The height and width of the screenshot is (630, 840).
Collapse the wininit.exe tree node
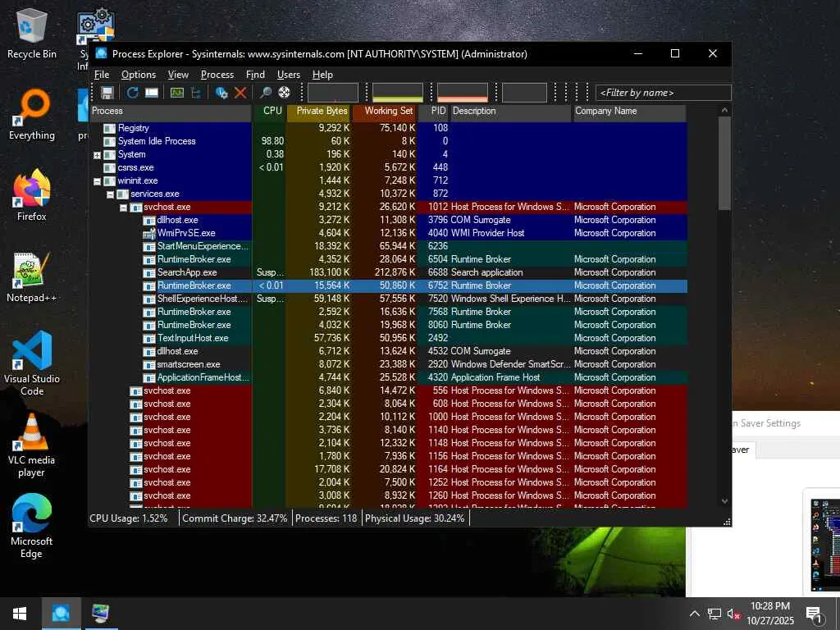pyautogui.click(x=97, y=181)
